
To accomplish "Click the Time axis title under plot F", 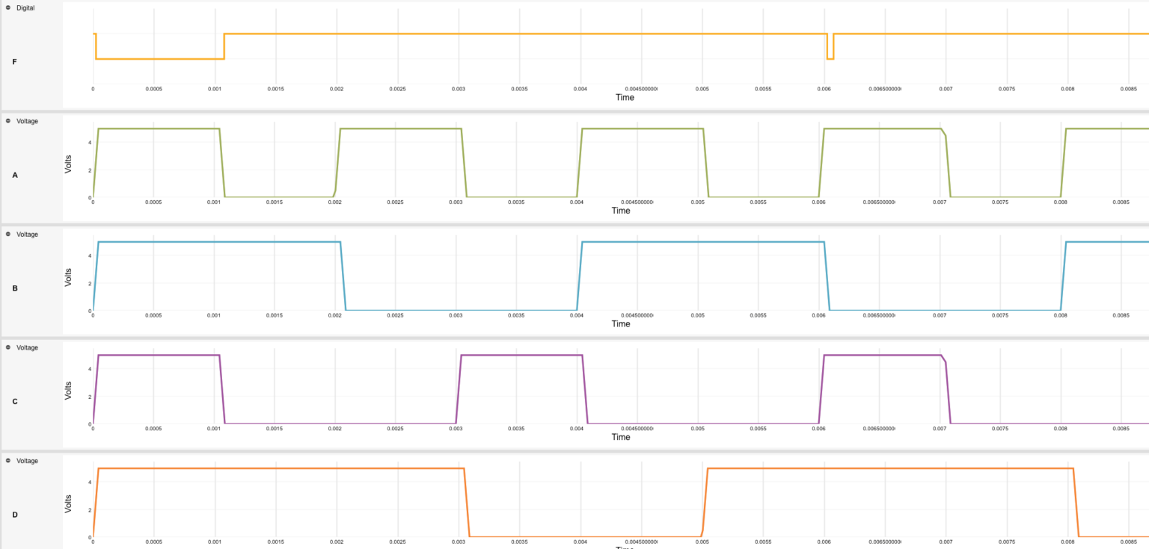I will click(x=625, y=97).
